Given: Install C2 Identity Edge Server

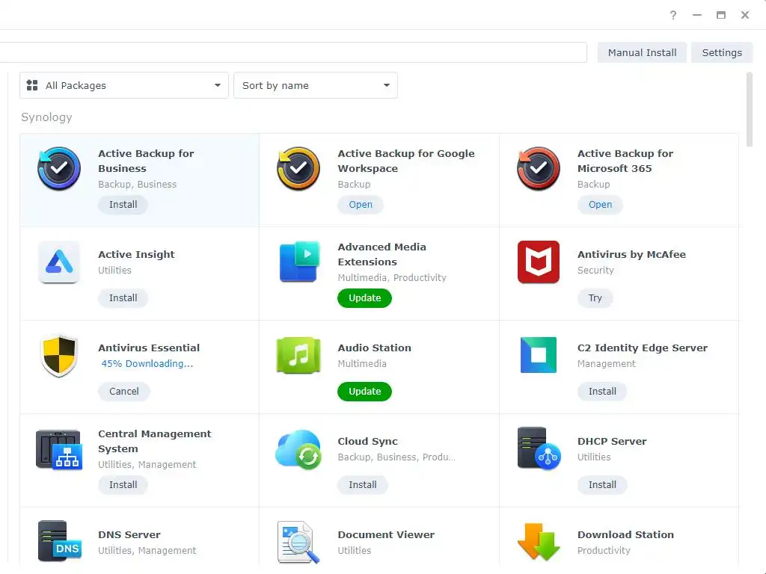Looking at the screenshot, I should point(602,392).
